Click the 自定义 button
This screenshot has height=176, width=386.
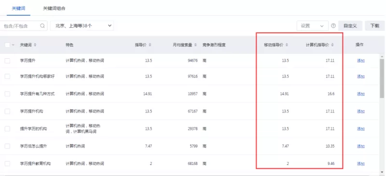click(350, 26)
